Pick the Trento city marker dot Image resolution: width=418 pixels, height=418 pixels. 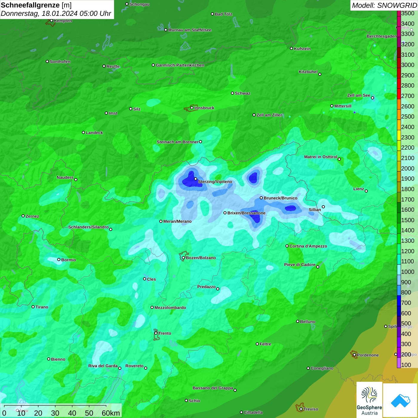pyautogui.click(x=156, y=333)
